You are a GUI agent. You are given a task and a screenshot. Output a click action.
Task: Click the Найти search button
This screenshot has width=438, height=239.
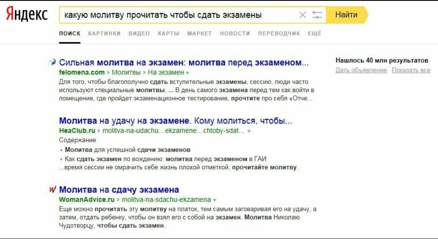[346, 15]
